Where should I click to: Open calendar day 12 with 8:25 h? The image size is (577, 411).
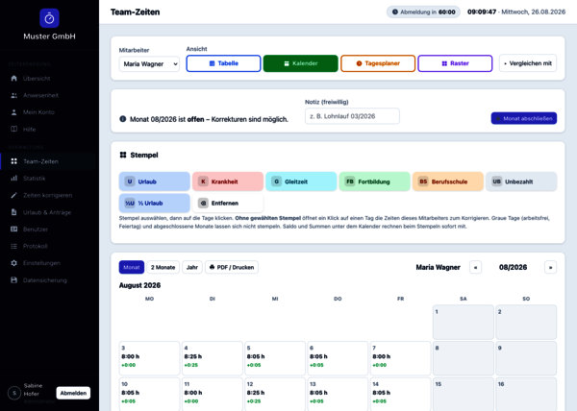click(275, 395)
